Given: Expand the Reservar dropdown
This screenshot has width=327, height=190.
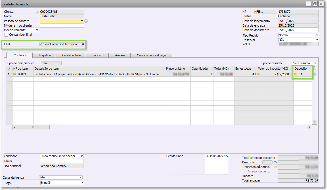Looking at the screenshot, I should click(317, 40).
